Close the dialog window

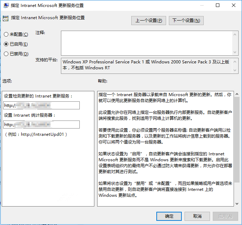pyautogui.click(x=234, y=6)
